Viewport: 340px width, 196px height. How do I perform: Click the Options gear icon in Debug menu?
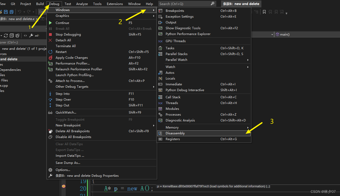coord(50,170)
